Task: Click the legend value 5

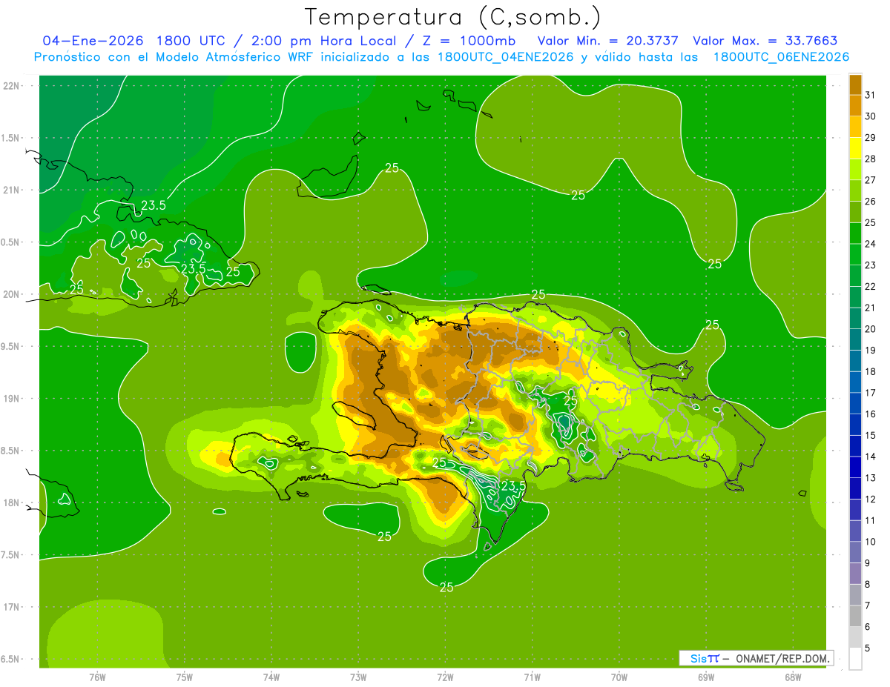Action: point(868,648)
